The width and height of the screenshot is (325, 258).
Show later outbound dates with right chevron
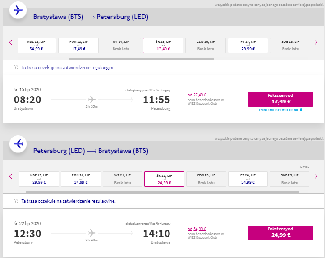(x=316, y=42)
